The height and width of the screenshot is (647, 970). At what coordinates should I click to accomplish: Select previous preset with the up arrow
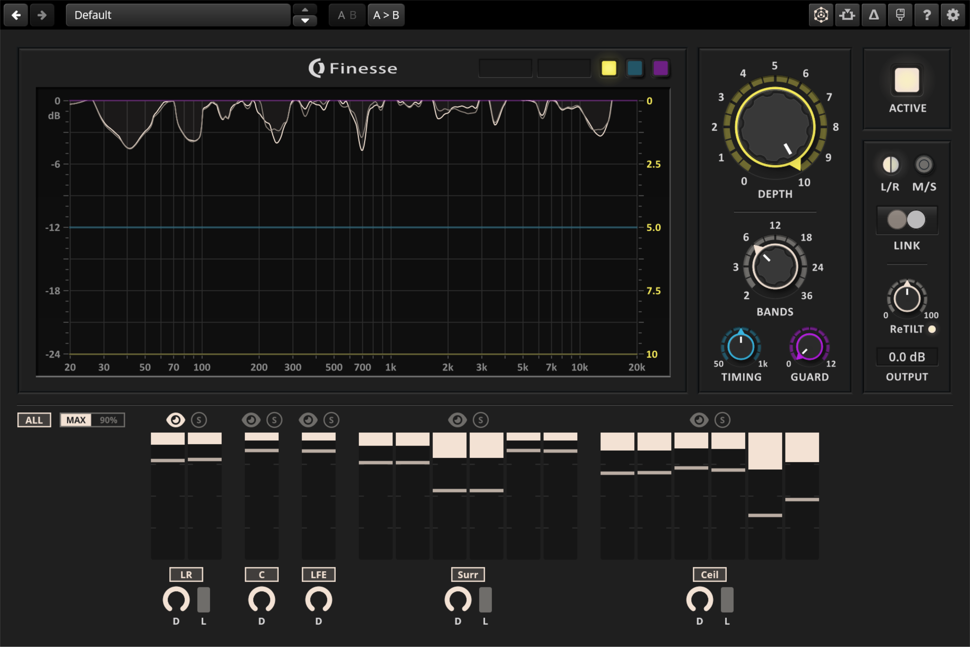pyautogui.click(x=305, y=9)
